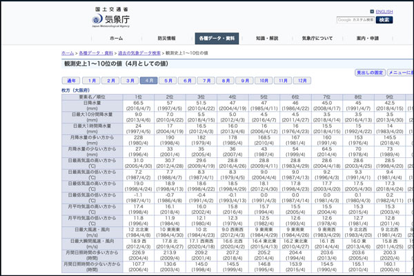Switch to the 1月 month tab

pos(92,81)
